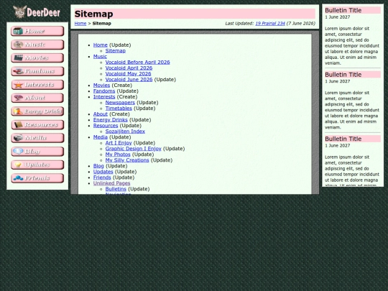Open Vocaloid April 2026 link
This screenshot has height=291, width=388.
pyautogui.click(x=129, y=68)
